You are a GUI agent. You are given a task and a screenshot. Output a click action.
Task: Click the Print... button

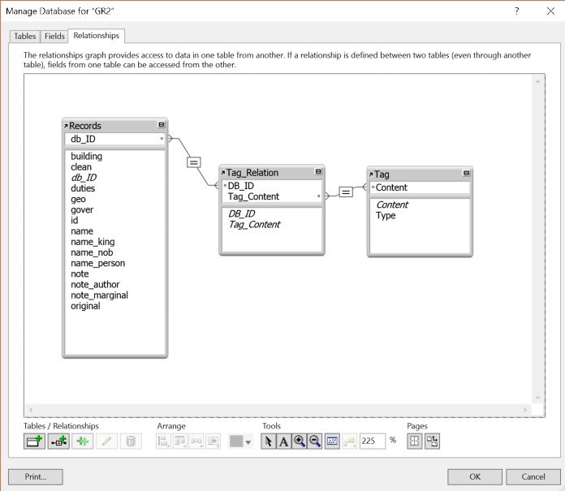click(36, 476)
